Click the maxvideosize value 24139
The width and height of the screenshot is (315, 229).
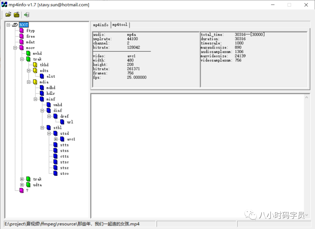click(x=240, y=56)
